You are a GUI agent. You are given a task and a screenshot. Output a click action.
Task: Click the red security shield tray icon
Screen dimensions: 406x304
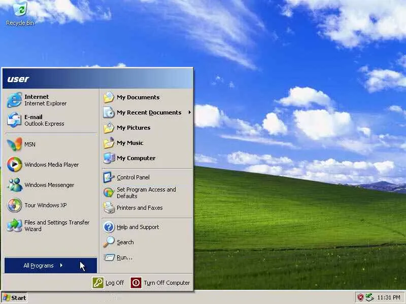click(360, 297)
